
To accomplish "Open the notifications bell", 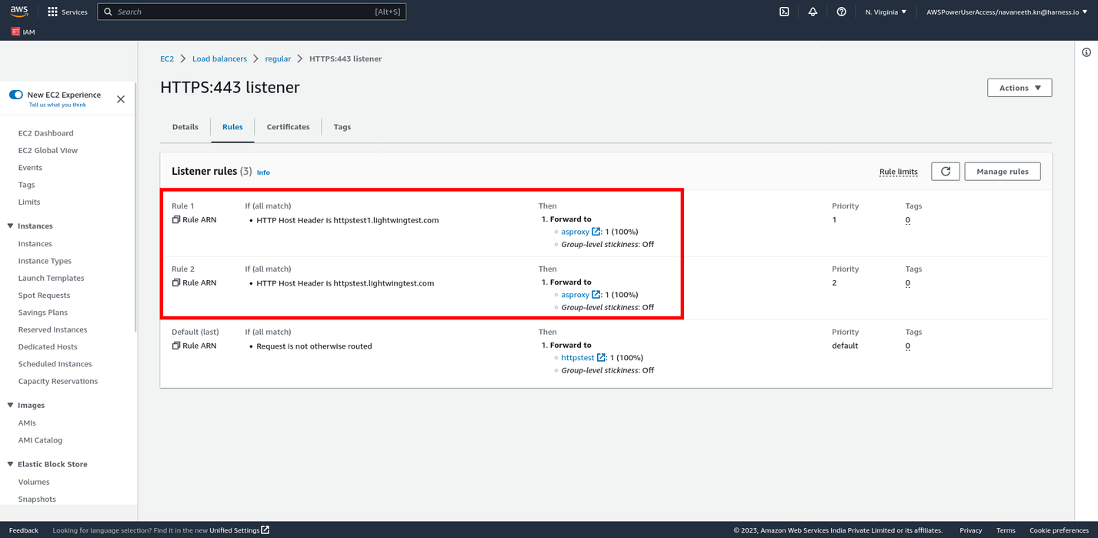I will tap(813, 12).
